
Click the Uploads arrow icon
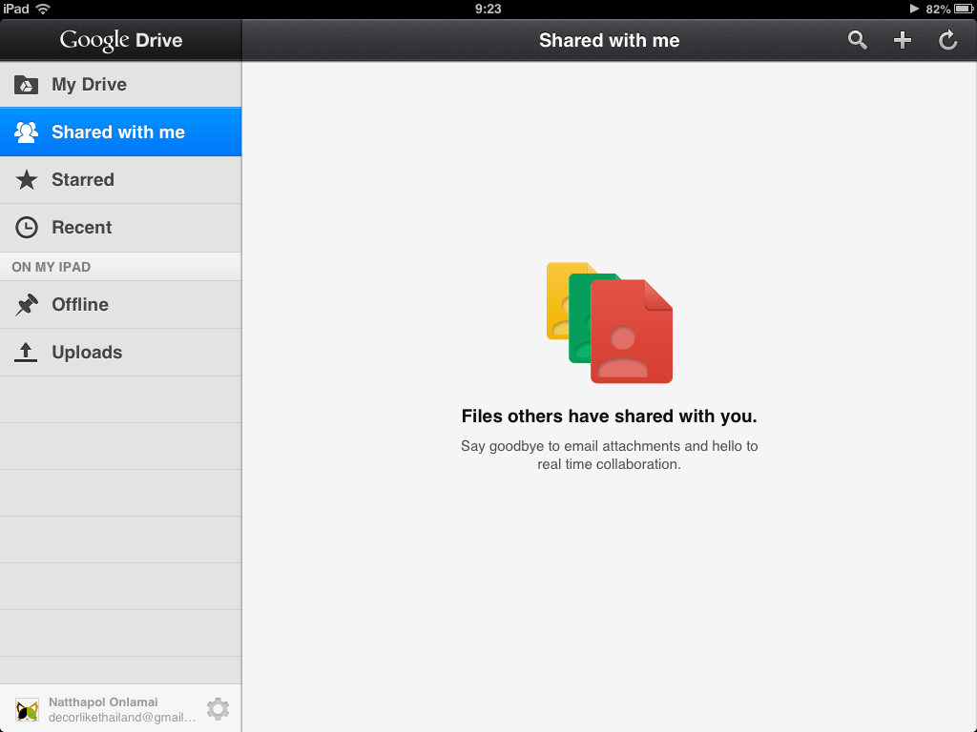click(x=26, y=353)
